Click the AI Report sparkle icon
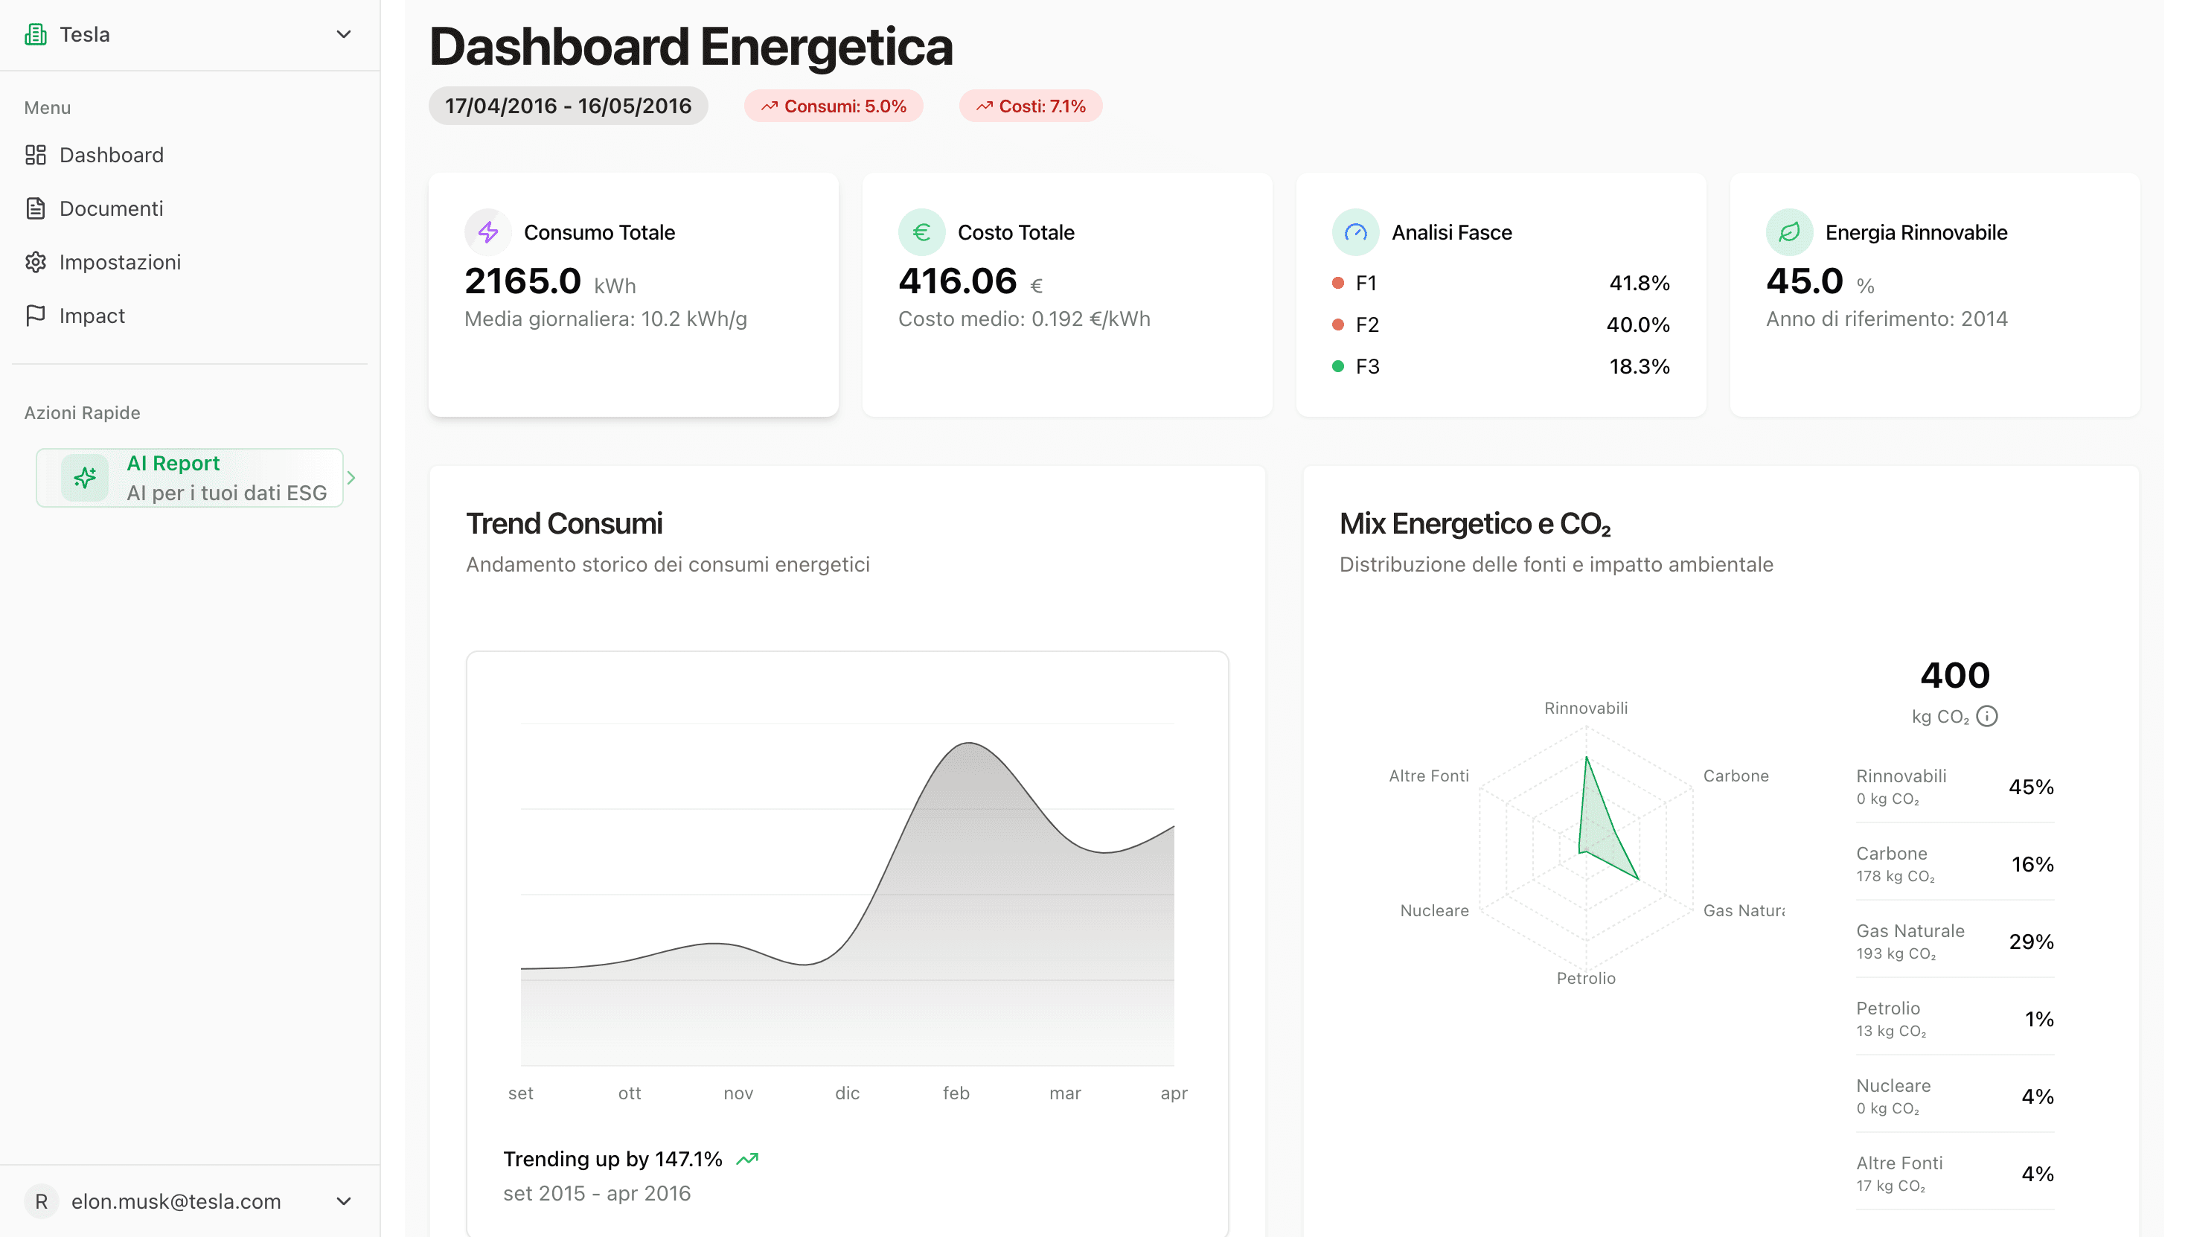This screenshot has width=2188, height=1237. (85, 478)
